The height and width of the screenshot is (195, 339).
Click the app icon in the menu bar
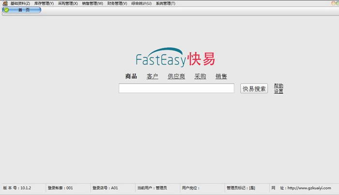click(x=5, y=3)
